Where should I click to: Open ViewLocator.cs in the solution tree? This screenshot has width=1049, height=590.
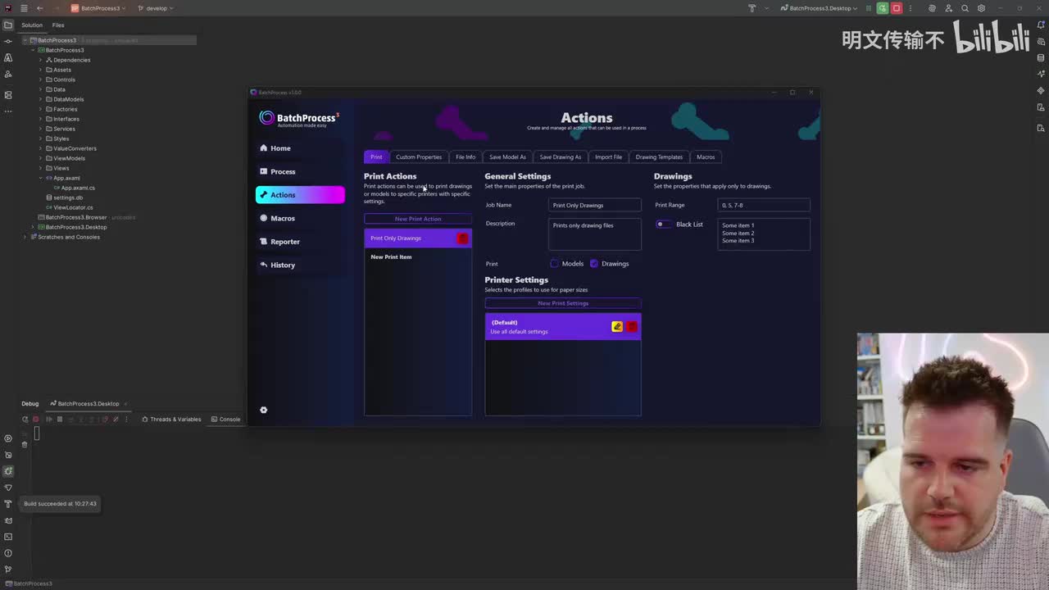[73, 207]
